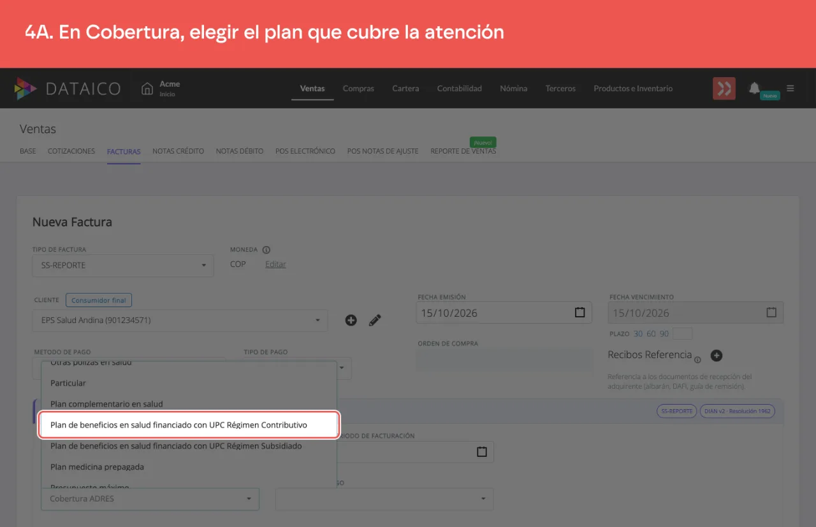Open calendar for Fecha Emisión
Viewport: 816px width, 527px height.
579,313
